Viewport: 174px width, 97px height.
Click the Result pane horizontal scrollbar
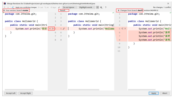[84, 90]
